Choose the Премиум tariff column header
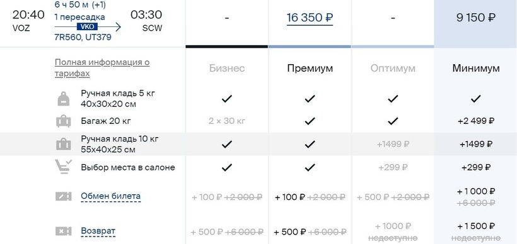Viewport: 517px width, 244px height. (x=310, y=69)
